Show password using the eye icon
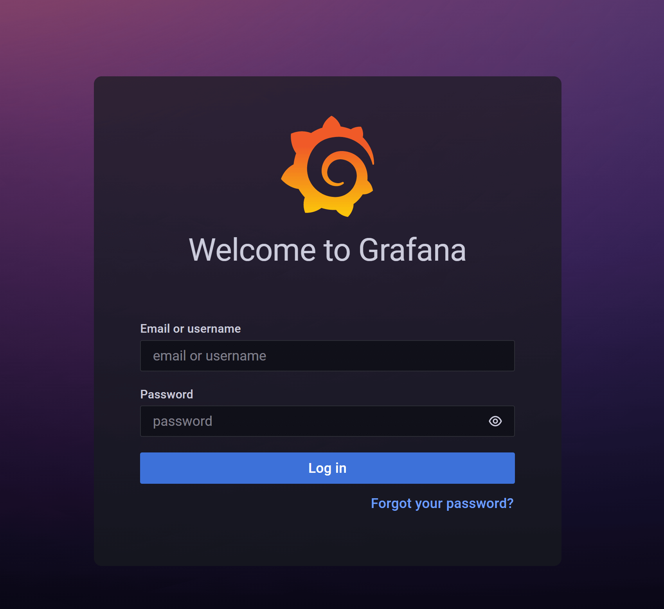This screenshot has height=609, width=664. coord(495,421)
